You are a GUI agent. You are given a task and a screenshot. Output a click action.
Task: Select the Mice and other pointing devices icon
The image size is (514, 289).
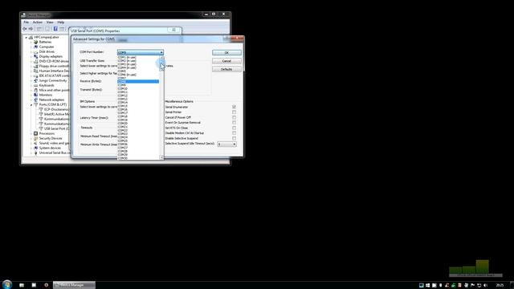tap(35, 90)
